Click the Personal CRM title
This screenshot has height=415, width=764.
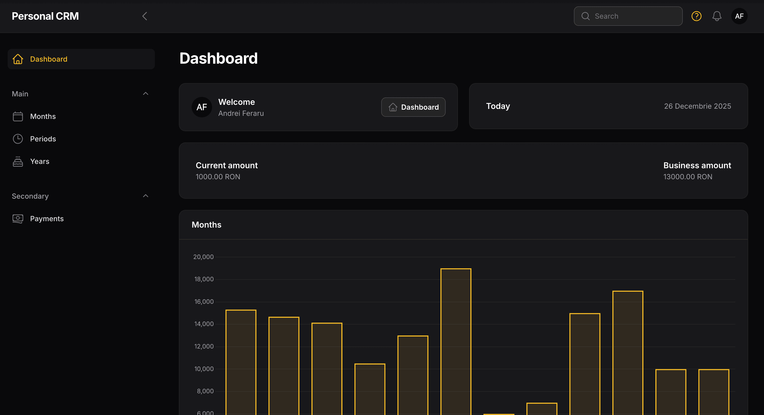click(x=45, y=16)
